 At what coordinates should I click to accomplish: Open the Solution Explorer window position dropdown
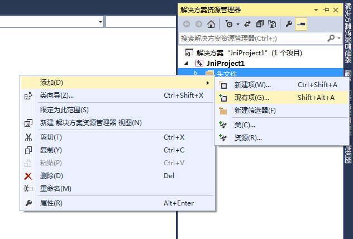316,10
